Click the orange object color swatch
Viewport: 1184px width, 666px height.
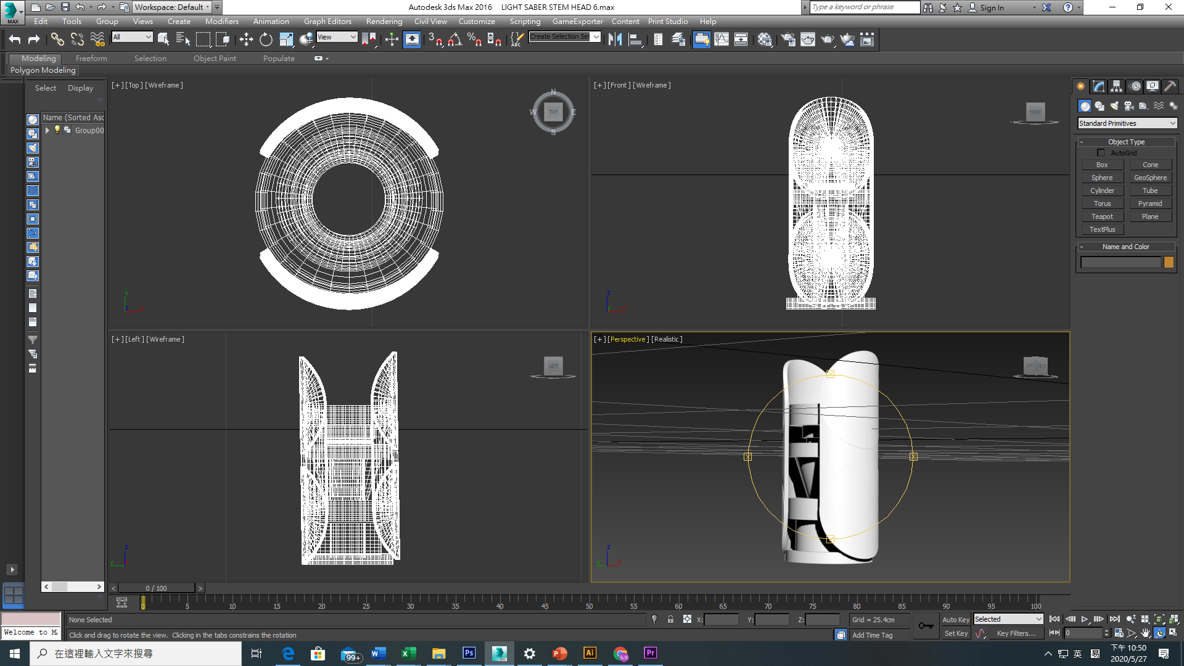tap(1169, 262)
